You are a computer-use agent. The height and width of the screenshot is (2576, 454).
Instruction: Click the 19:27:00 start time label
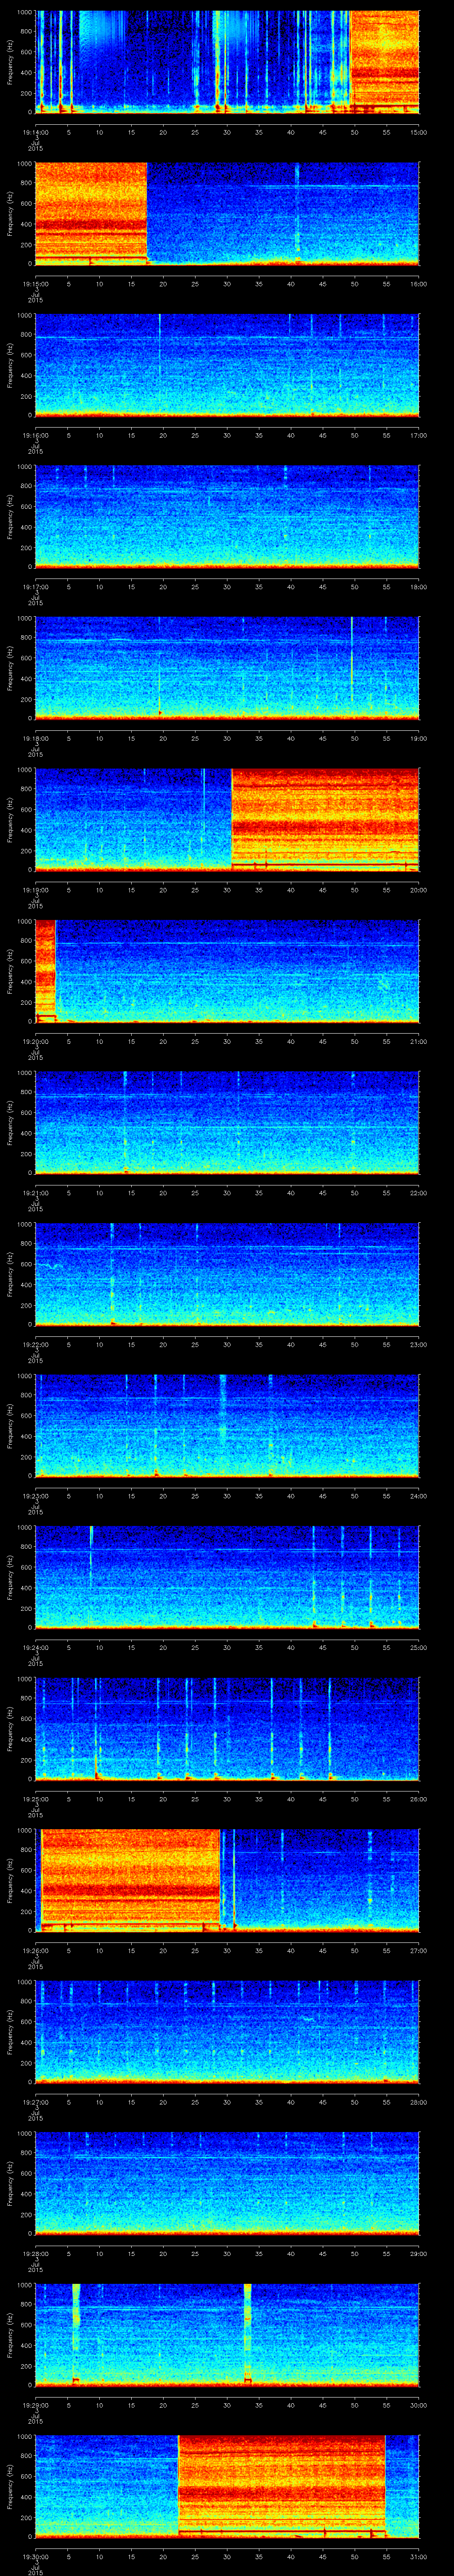[x=36, y=2101]
